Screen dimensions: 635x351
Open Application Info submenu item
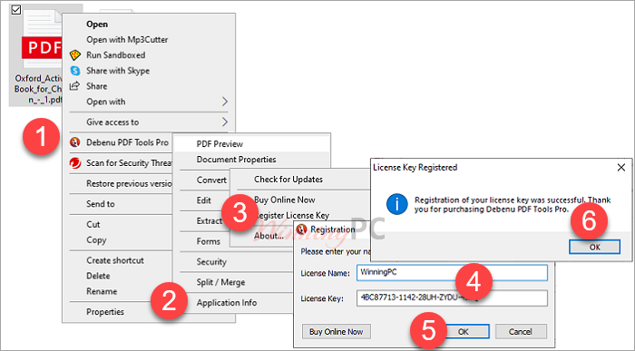click(x=227, y=303)
